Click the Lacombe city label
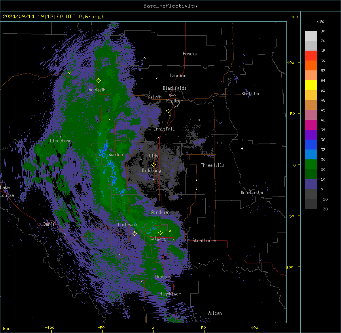Image resolution: width=341 pixels, height=333 pixels. pos(178,76)
